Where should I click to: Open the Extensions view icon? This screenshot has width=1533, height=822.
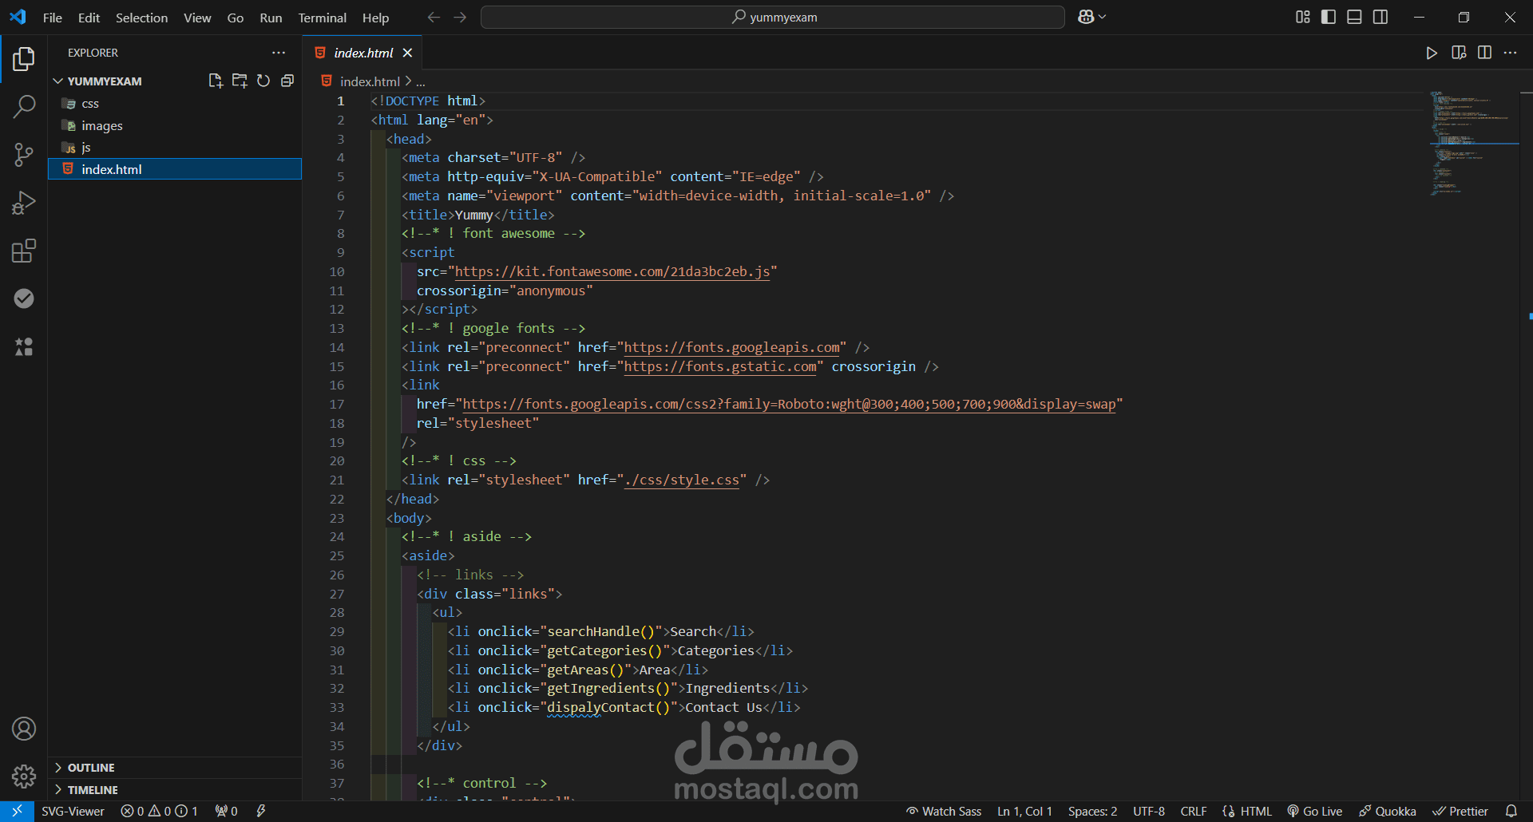tap(24, 251)
